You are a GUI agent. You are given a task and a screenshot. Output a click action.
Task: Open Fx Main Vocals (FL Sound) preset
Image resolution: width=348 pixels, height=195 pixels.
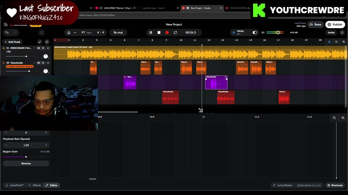tap(20, 67)
